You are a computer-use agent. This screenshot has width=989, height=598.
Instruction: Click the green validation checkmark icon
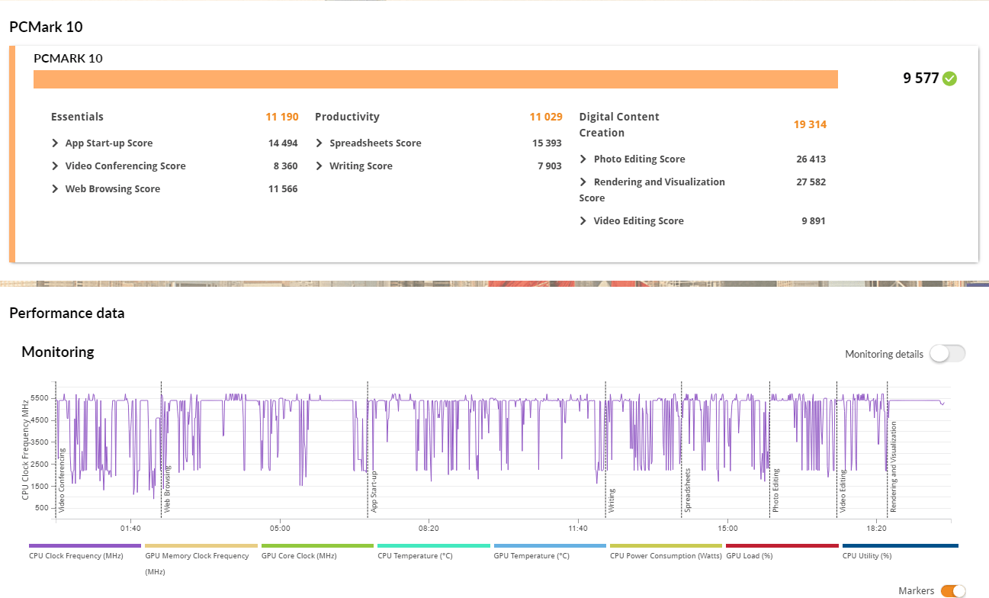coord(949,79)
